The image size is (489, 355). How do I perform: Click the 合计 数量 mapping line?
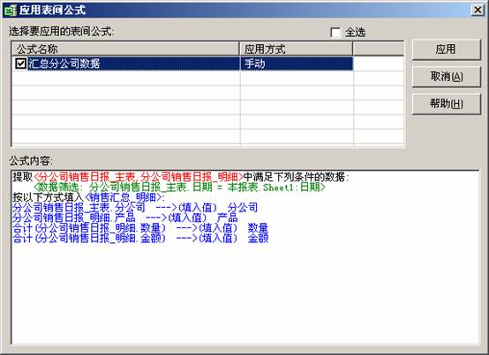(140, 228)
